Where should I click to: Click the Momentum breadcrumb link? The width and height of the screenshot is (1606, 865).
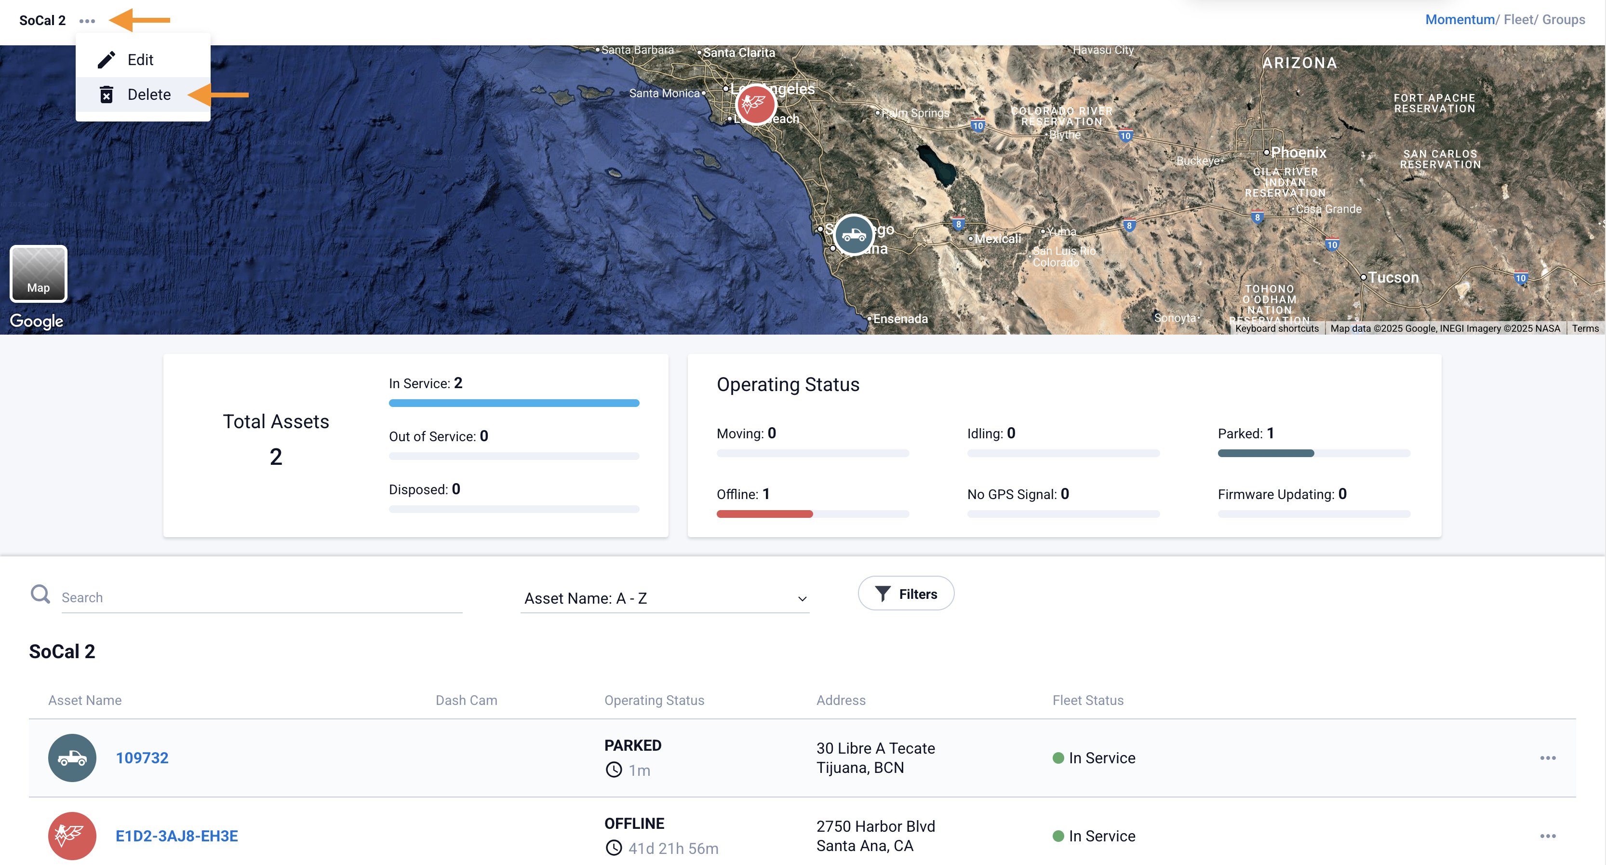click(x=1459, y=19)
